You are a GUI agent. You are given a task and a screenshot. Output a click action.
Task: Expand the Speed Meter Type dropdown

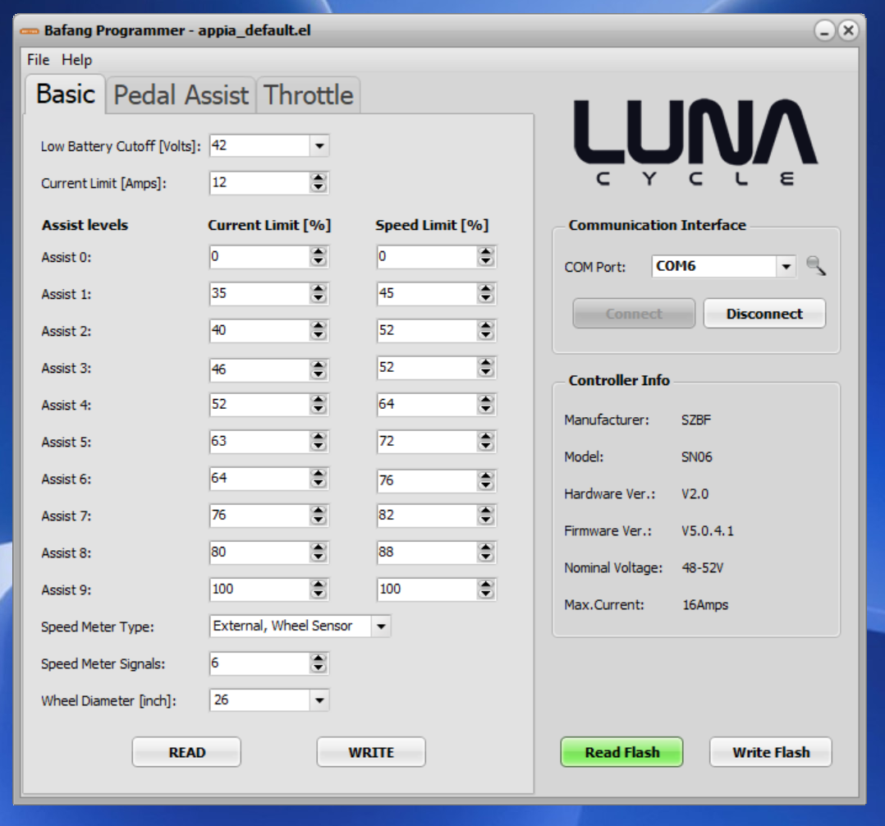click(x=381, y=626)
